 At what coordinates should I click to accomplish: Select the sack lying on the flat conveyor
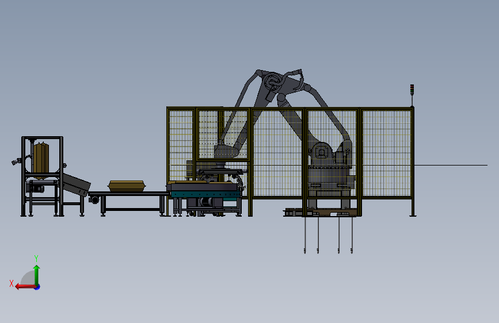[x=127, y=186]
